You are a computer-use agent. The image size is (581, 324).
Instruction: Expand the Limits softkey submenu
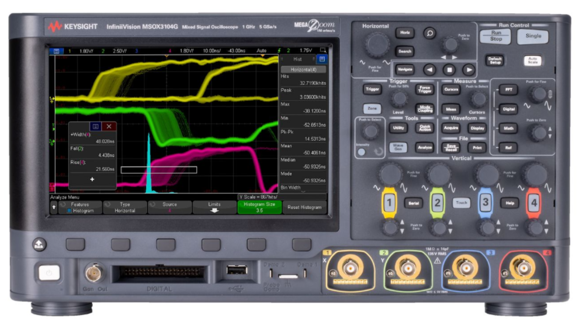pyautogui.click(x=214, y=207)
